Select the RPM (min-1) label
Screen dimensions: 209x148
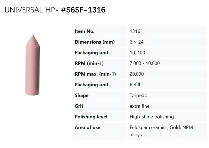89,63
